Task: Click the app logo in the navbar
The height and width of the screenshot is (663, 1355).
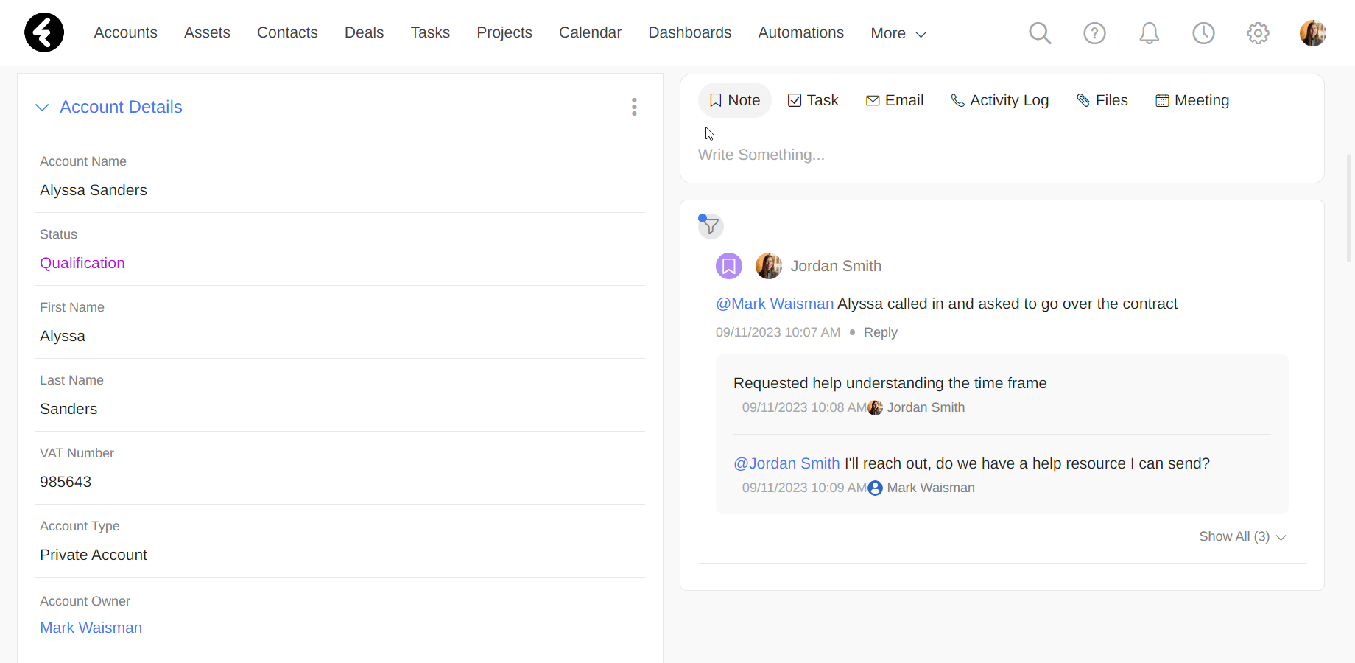Action: pos(44,32)
